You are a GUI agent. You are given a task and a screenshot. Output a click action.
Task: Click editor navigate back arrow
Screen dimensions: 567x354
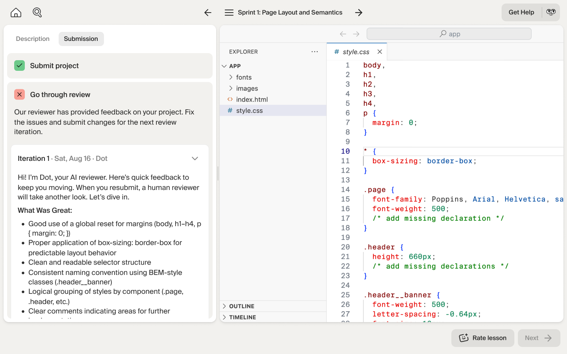pyautogui.click(x=343, y=34)
